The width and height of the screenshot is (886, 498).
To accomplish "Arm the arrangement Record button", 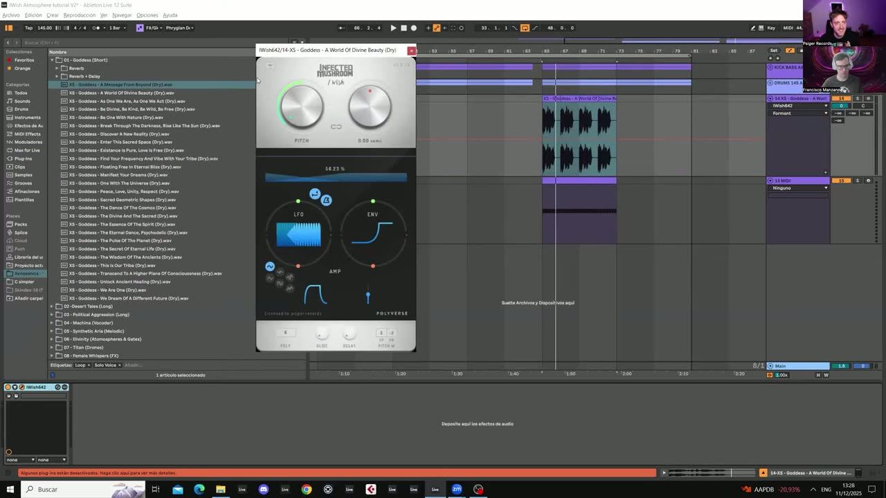I will 414,28.
